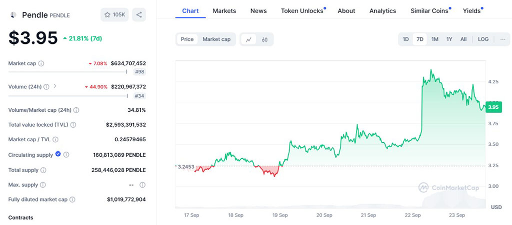Click the 34.81% volume ratio value
The height and width of the screenshot is (225, 512).
pyautogui.click(x=136, y=110)
